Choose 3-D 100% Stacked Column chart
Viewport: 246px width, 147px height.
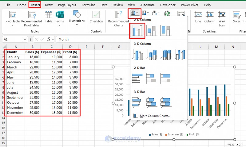click(166, 55)
